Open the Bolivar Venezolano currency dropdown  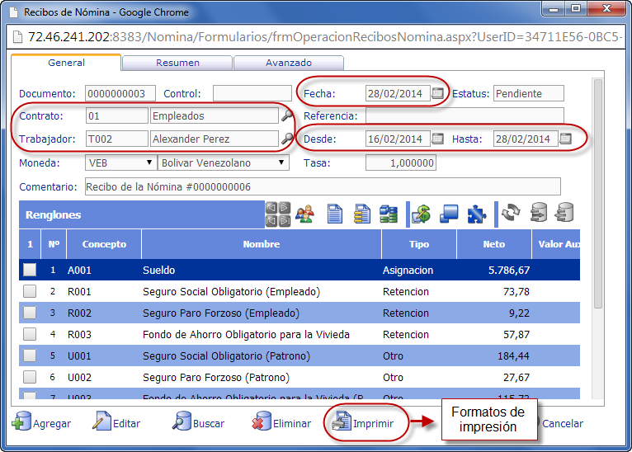[224, 162]
